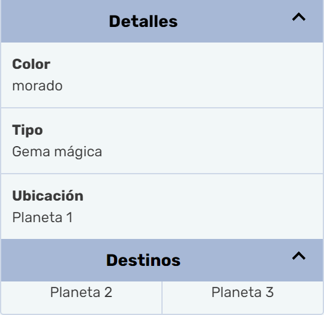Collapse the Destinos section with its chevron

[299, 256]
